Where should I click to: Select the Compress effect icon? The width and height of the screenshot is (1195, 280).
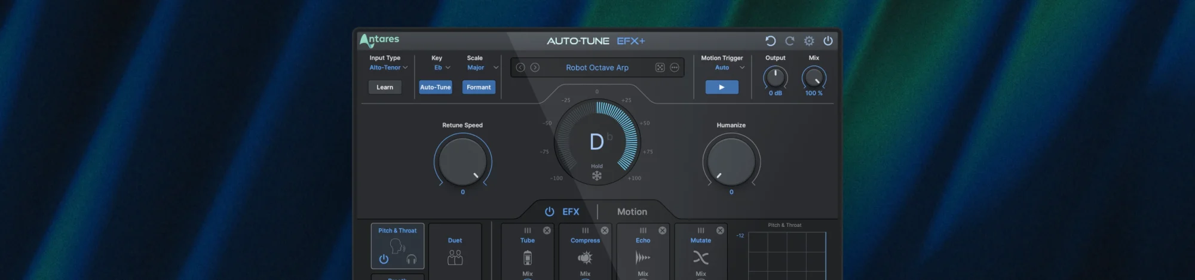click(585, 257)
